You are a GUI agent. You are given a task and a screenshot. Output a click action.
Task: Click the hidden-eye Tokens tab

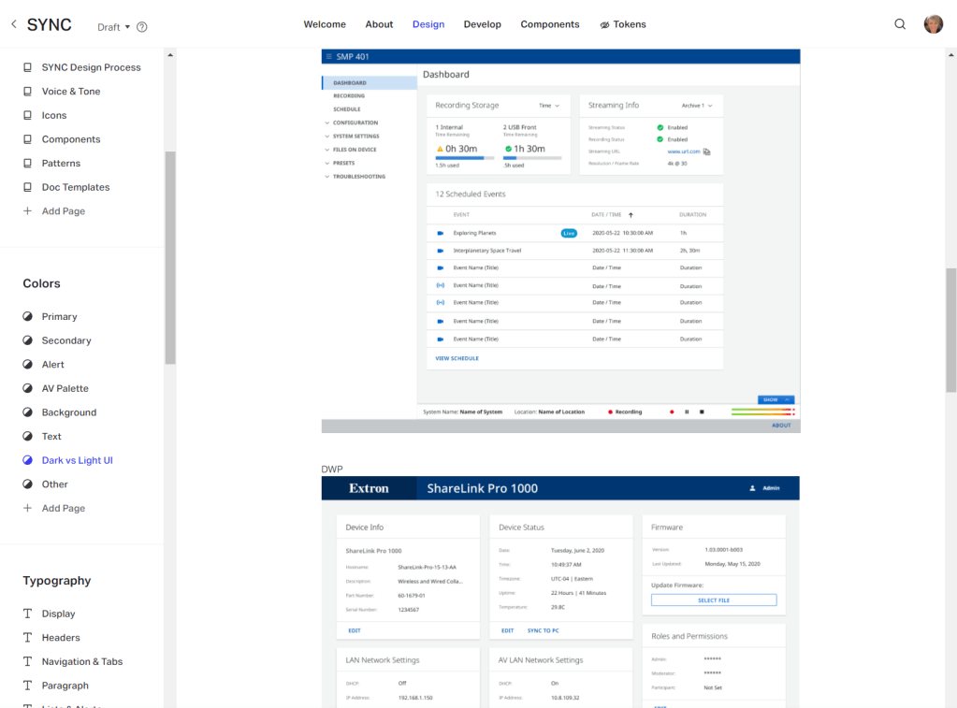623,24
